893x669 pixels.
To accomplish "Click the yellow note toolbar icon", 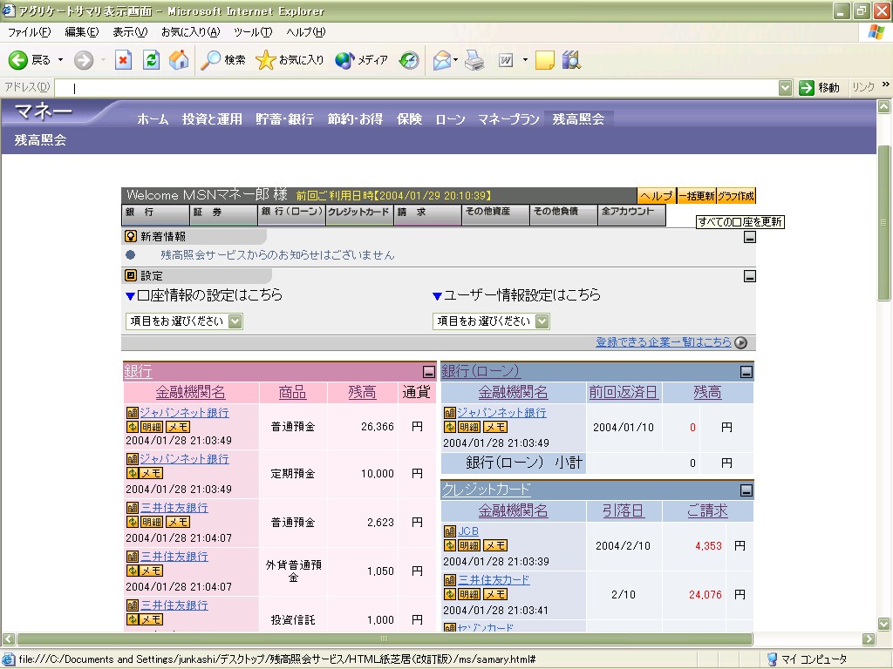I will point(544,60).
